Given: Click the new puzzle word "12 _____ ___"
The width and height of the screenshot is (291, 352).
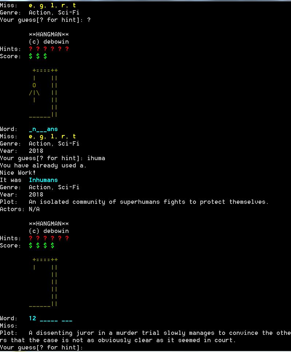Looking at the screenshot, I should (51, 319).
